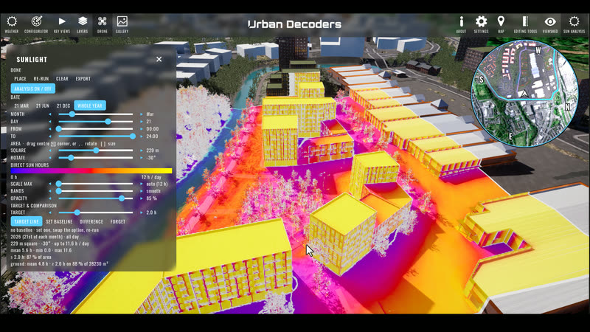The width and height of the screenshot is (590, 332).
Task: Increase Target hours with right arrow
Action: pos(142,212)
